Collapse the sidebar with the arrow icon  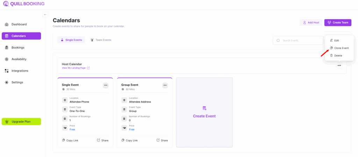pos(45,15)
